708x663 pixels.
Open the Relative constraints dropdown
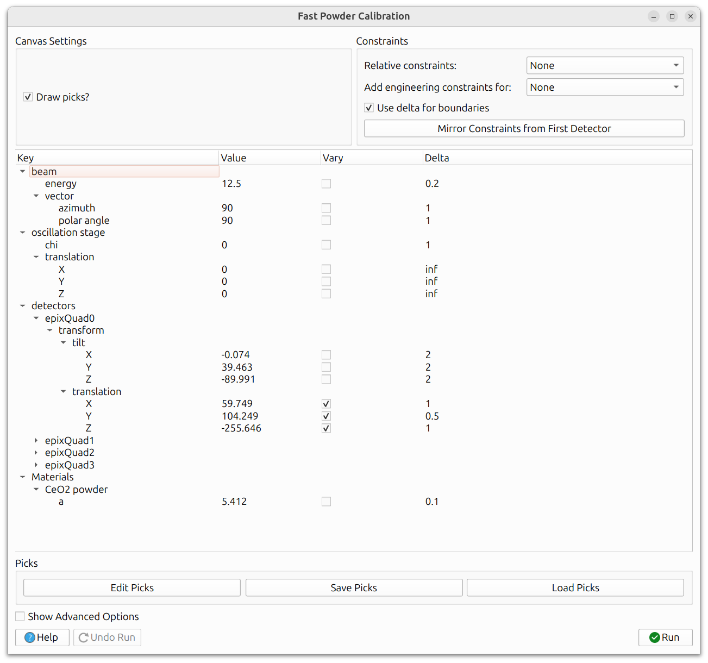point(605,65)
